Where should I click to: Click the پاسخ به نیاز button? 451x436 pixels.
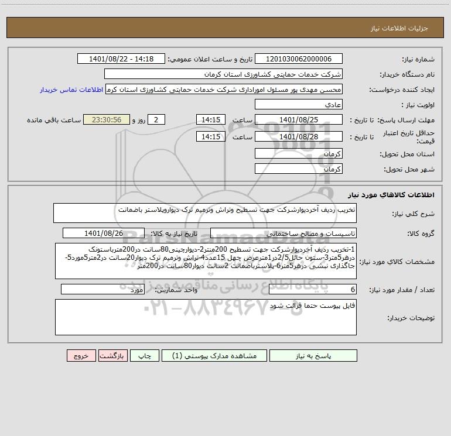(313, 355)
